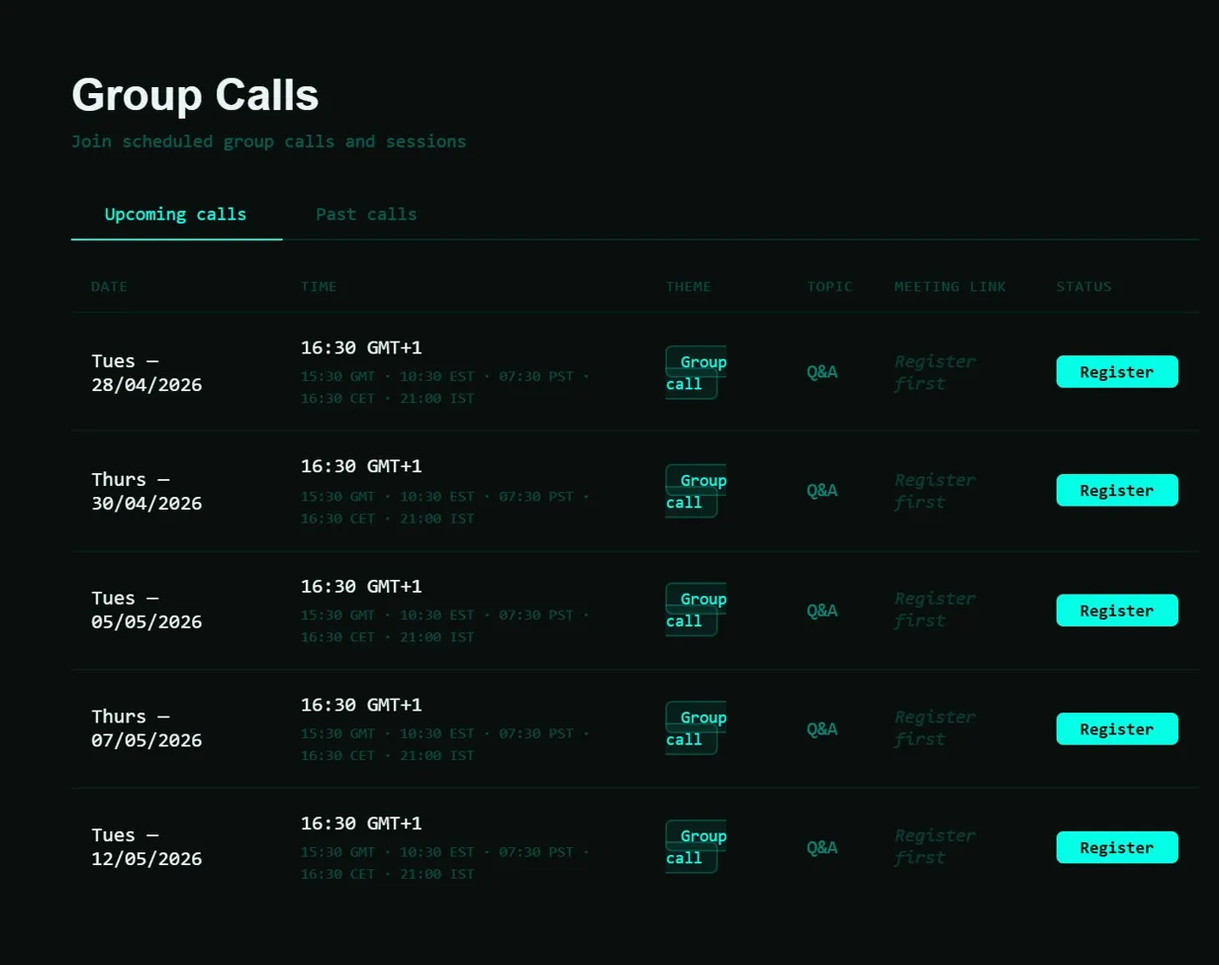Click Q&A topic of 28/04/2026 call
The width and height of the screenshot is (1219, 965).
pyautogui.click(x=822, y=372)
